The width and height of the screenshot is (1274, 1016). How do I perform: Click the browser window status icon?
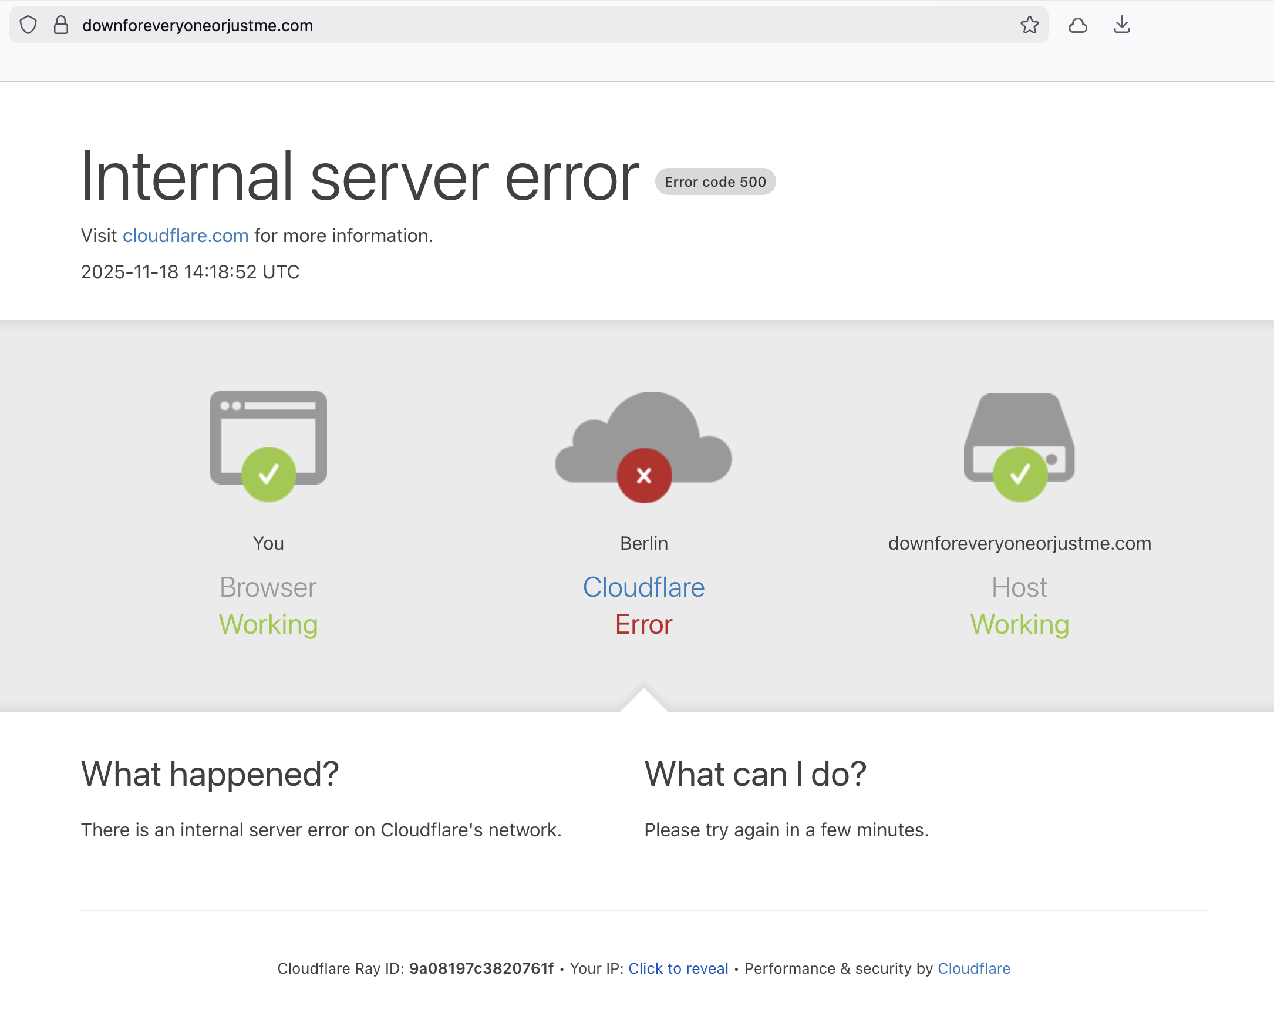pos(268,423)
